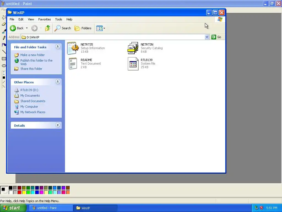282x212 pixels.
Task: Go up one folder level
Action: point(48,28)
